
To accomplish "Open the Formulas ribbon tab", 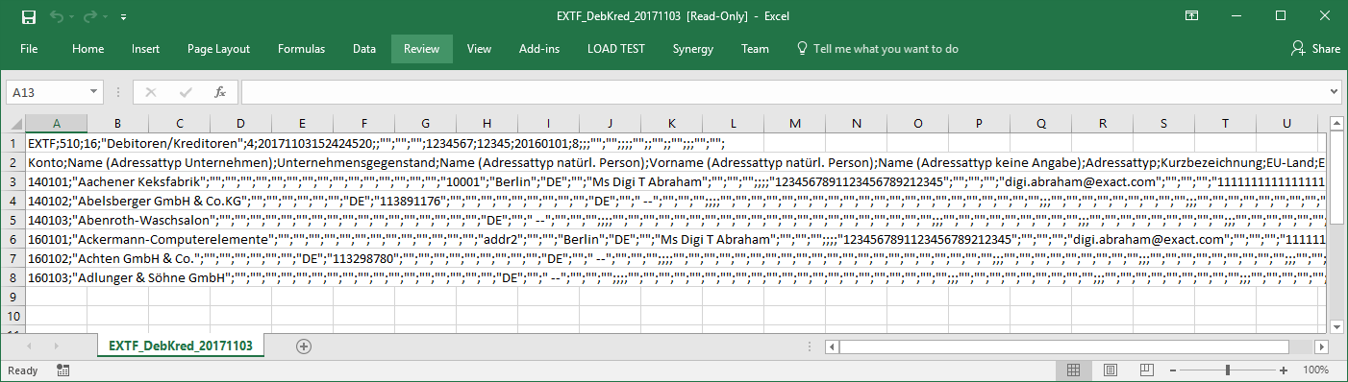I will click(301, 49).
